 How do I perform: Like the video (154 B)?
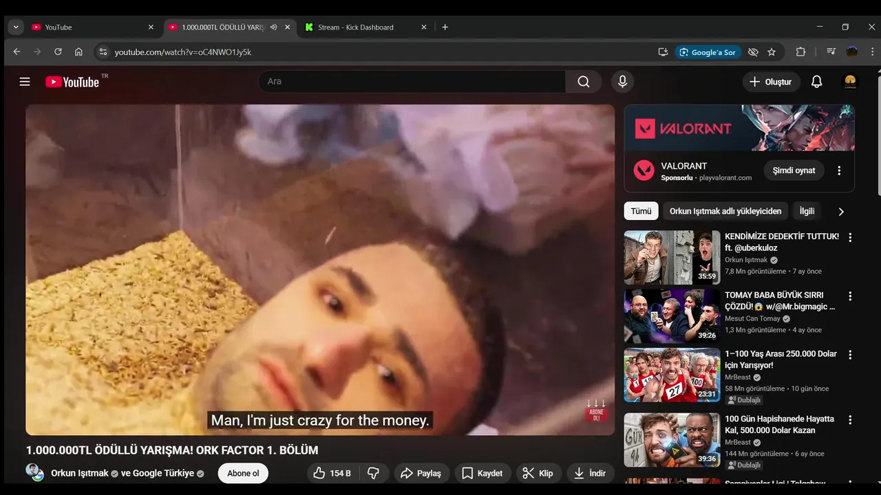click(332, 473)
